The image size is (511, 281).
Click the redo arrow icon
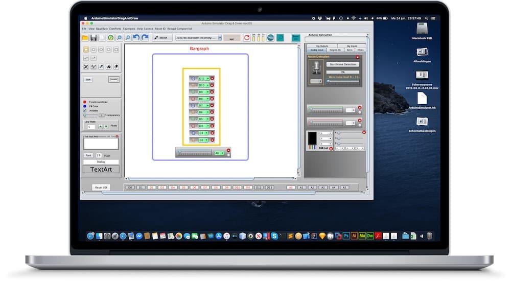coord(145,38)
